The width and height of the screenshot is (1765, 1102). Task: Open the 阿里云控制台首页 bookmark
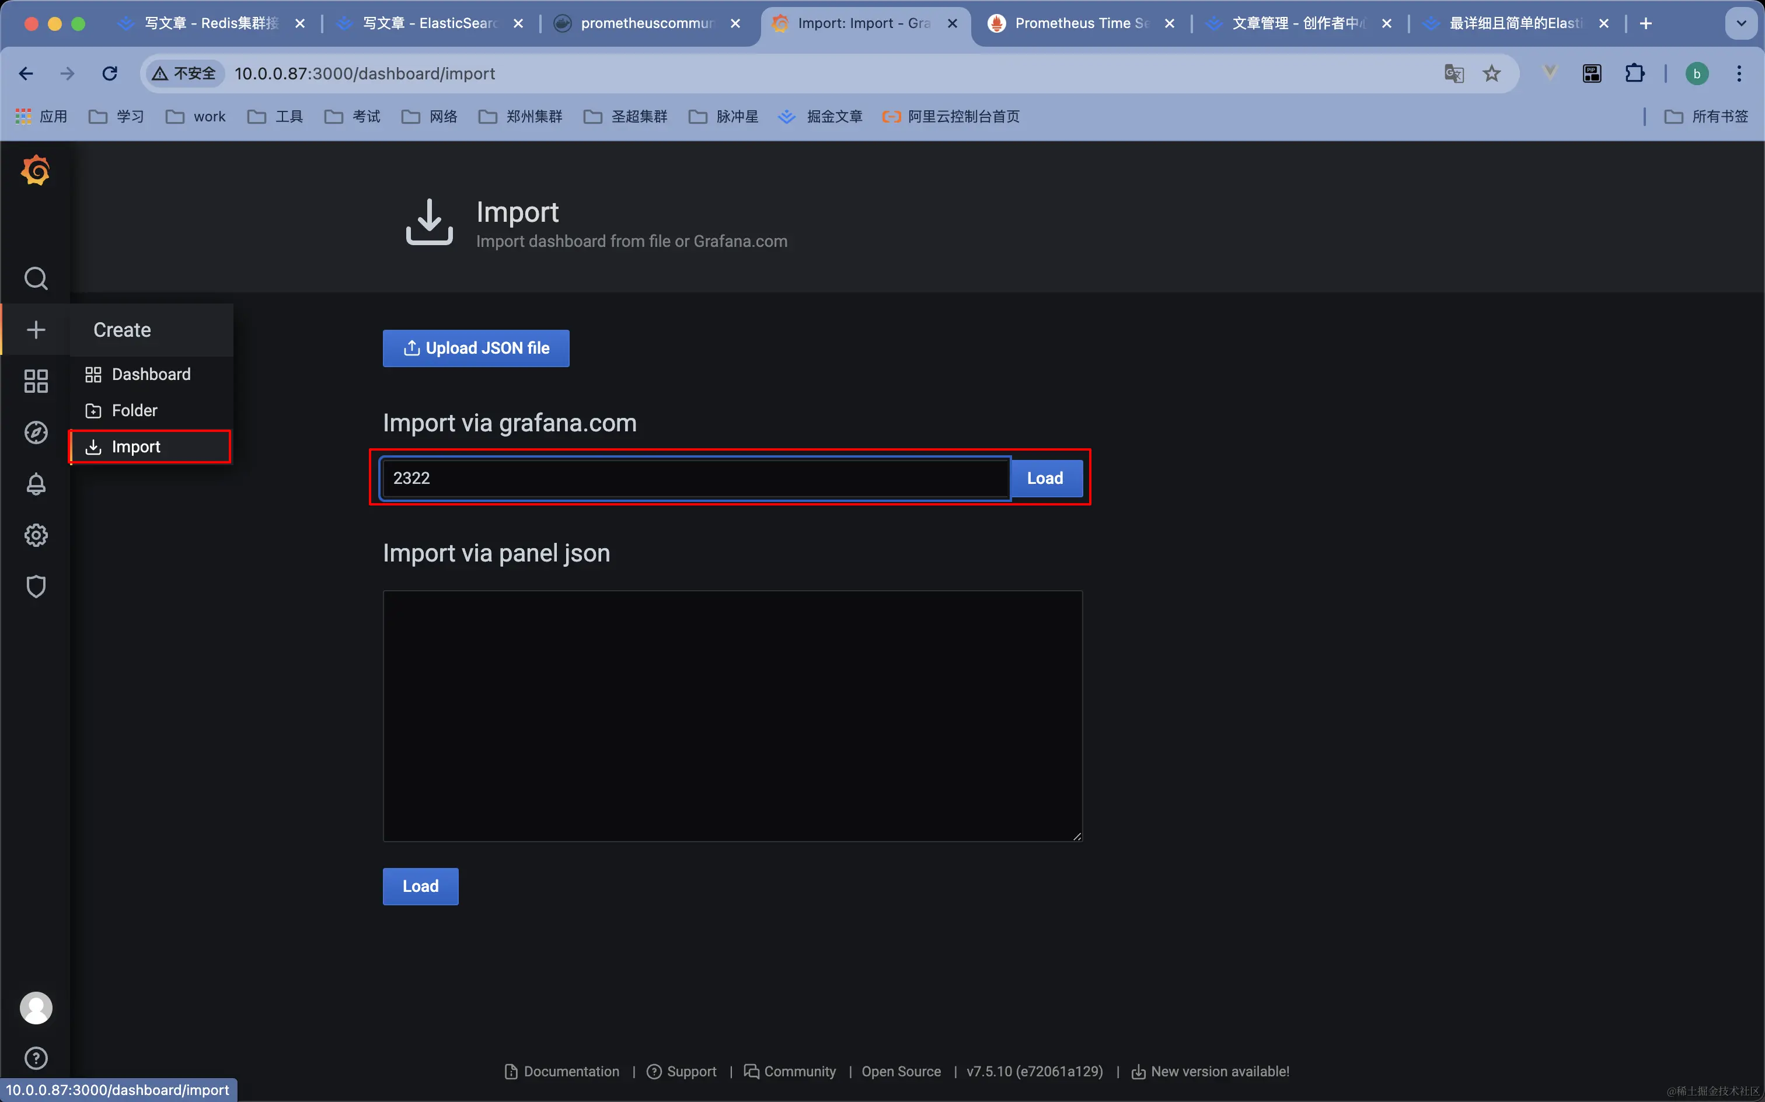(x=951, y=117)
